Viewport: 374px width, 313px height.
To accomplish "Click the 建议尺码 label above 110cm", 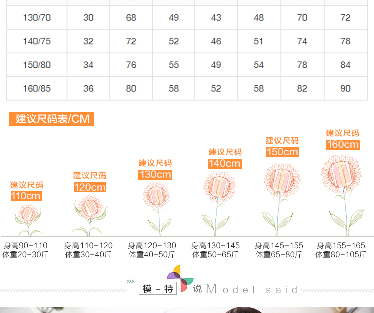I will pyautogui.click(x=27, y=185).
